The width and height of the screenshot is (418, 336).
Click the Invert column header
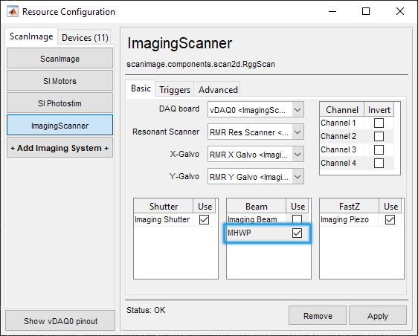(379, 110)
